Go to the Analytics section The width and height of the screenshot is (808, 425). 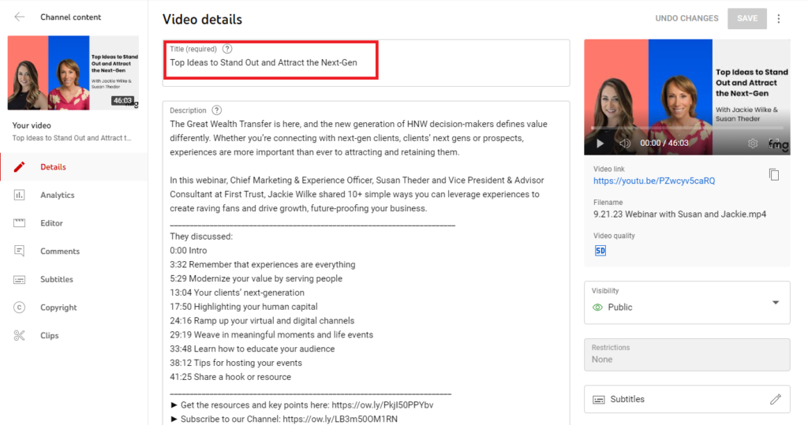click(x=57, y=196)
